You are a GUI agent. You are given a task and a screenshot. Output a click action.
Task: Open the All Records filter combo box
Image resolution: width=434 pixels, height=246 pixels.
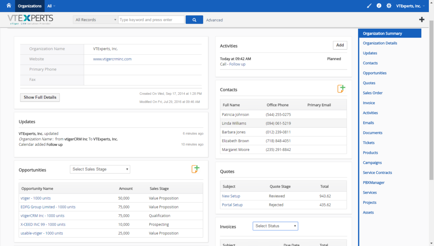(x=95, y=19)
